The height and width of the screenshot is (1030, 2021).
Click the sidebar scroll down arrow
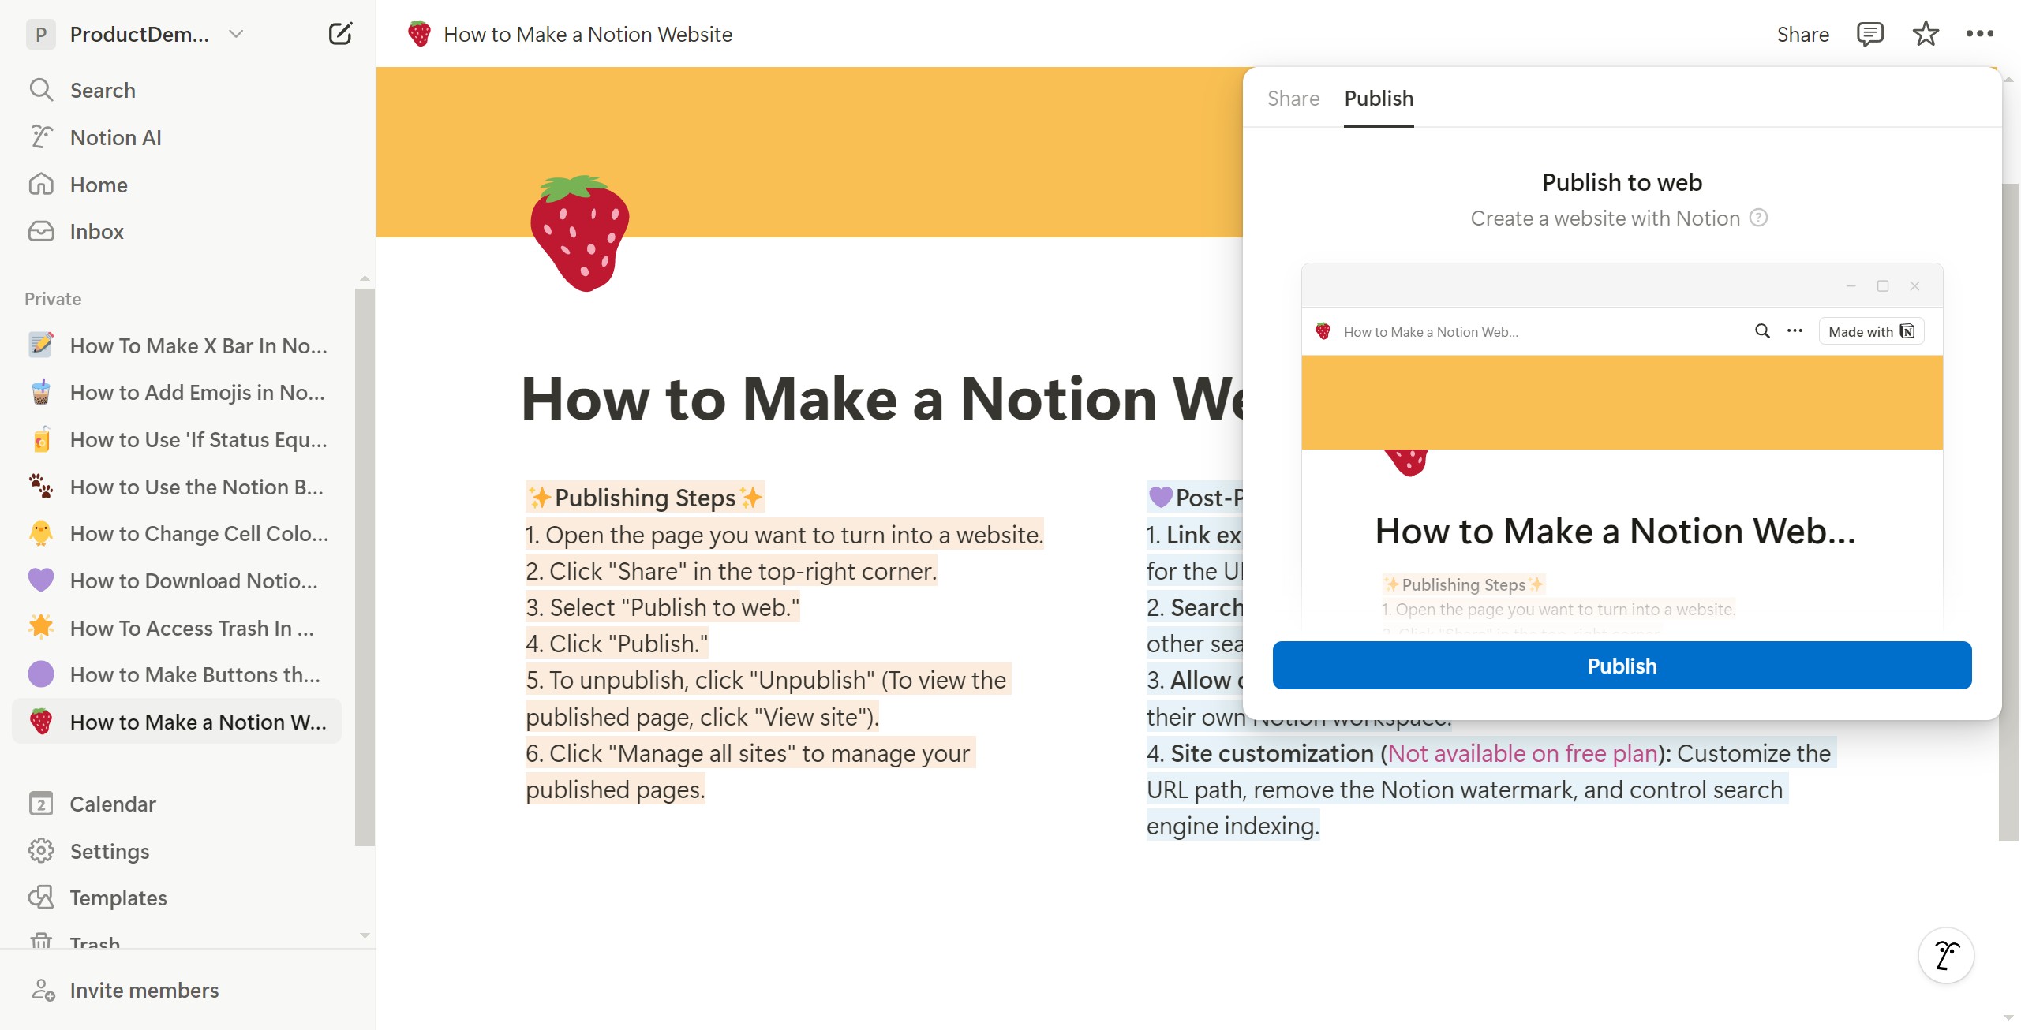coord(365,935)
